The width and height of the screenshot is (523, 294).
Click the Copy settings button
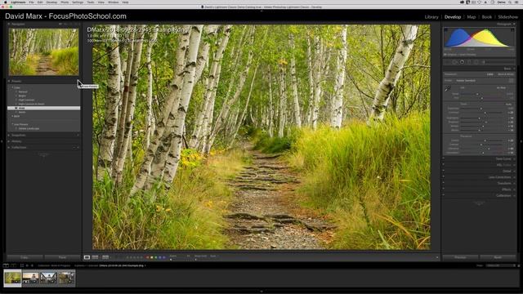(25, 257)
